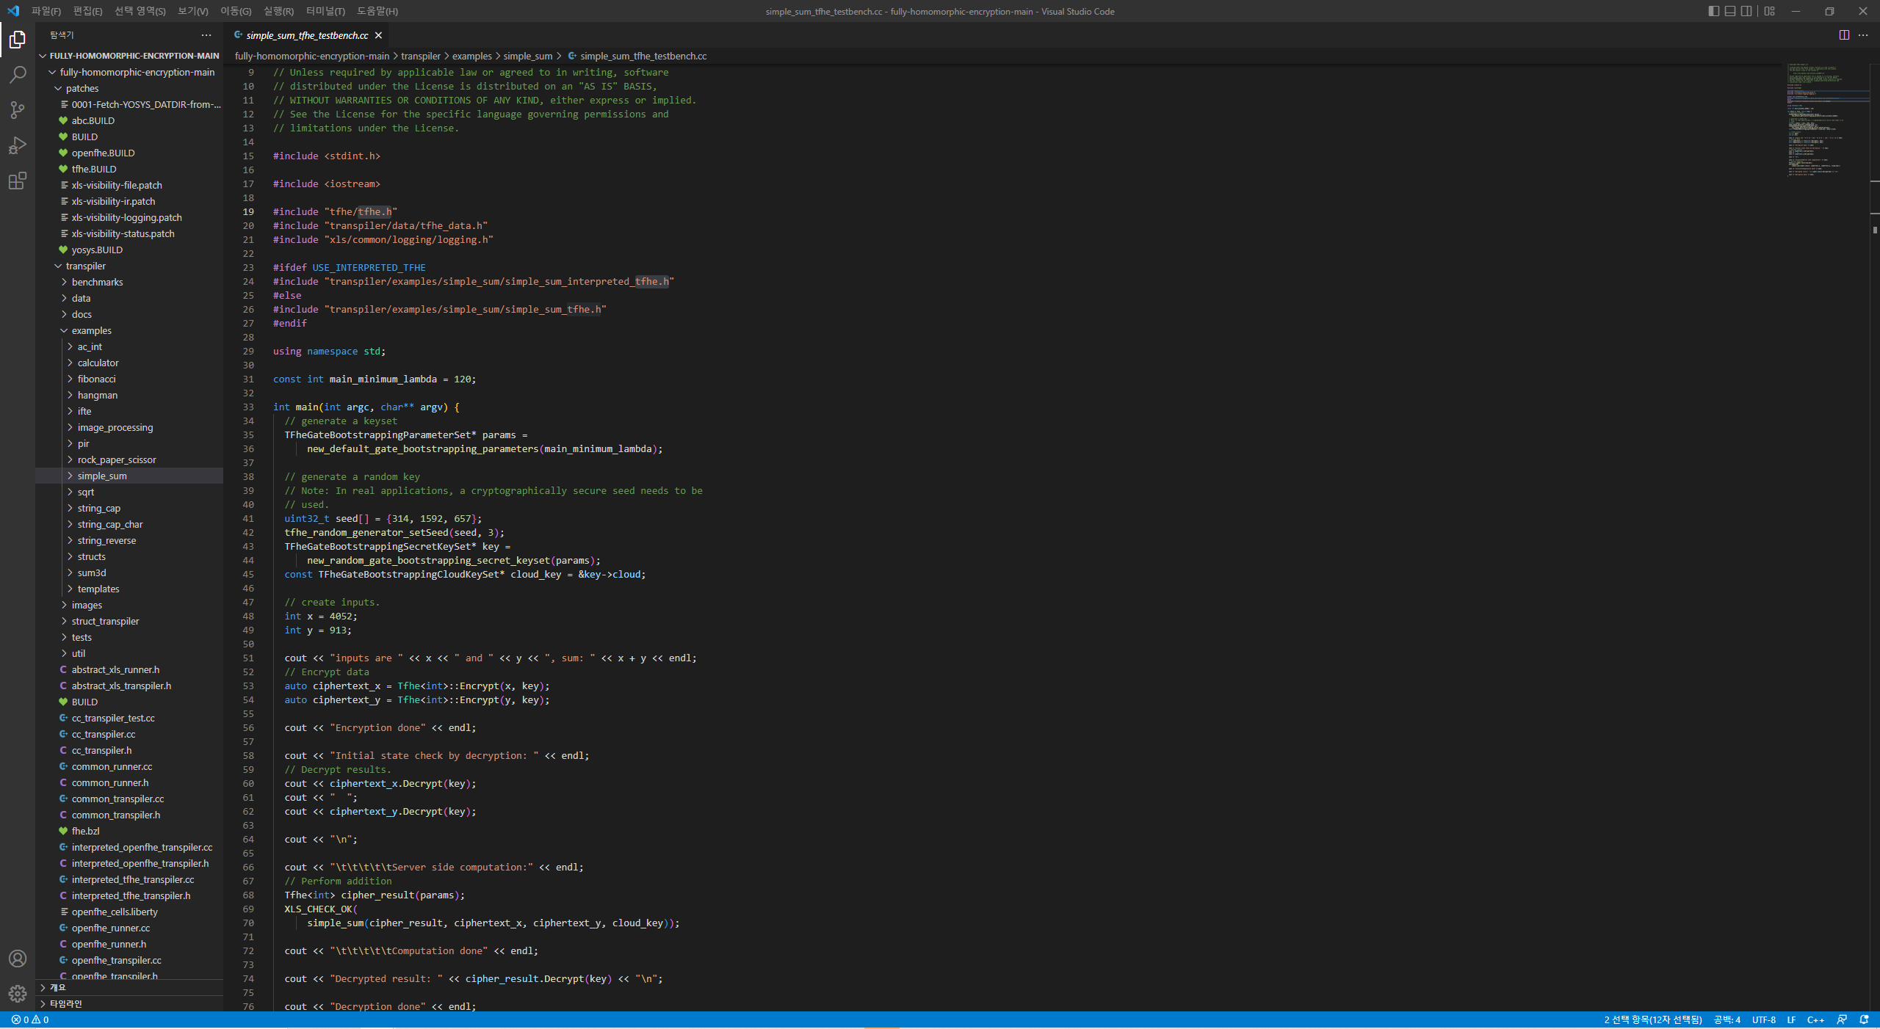Open the Accounts menu icon
Viewport: 1880px width, 1029px height.
[18, 959]
